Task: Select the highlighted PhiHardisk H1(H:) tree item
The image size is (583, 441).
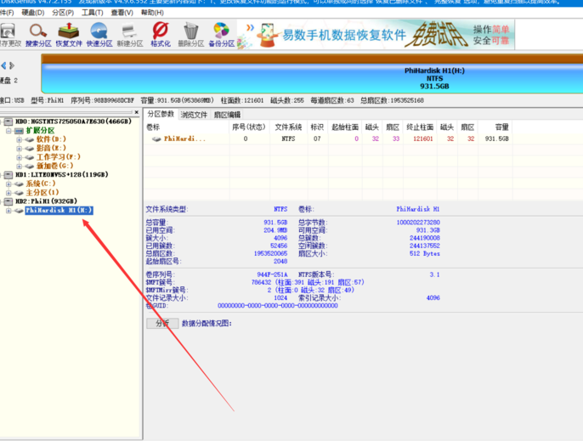Action: [59, 211]
